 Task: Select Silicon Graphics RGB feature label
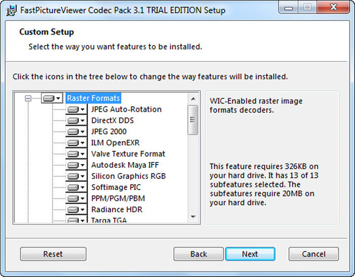(128, 176)
